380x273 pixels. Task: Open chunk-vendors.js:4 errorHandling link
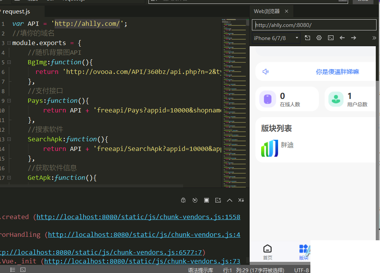(x=144, y=234)
